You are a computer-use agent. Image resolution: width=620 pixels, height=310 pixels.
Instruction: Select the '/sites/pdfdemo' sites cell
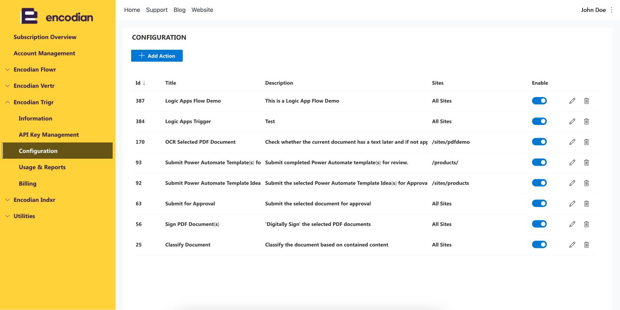point(451,142)
